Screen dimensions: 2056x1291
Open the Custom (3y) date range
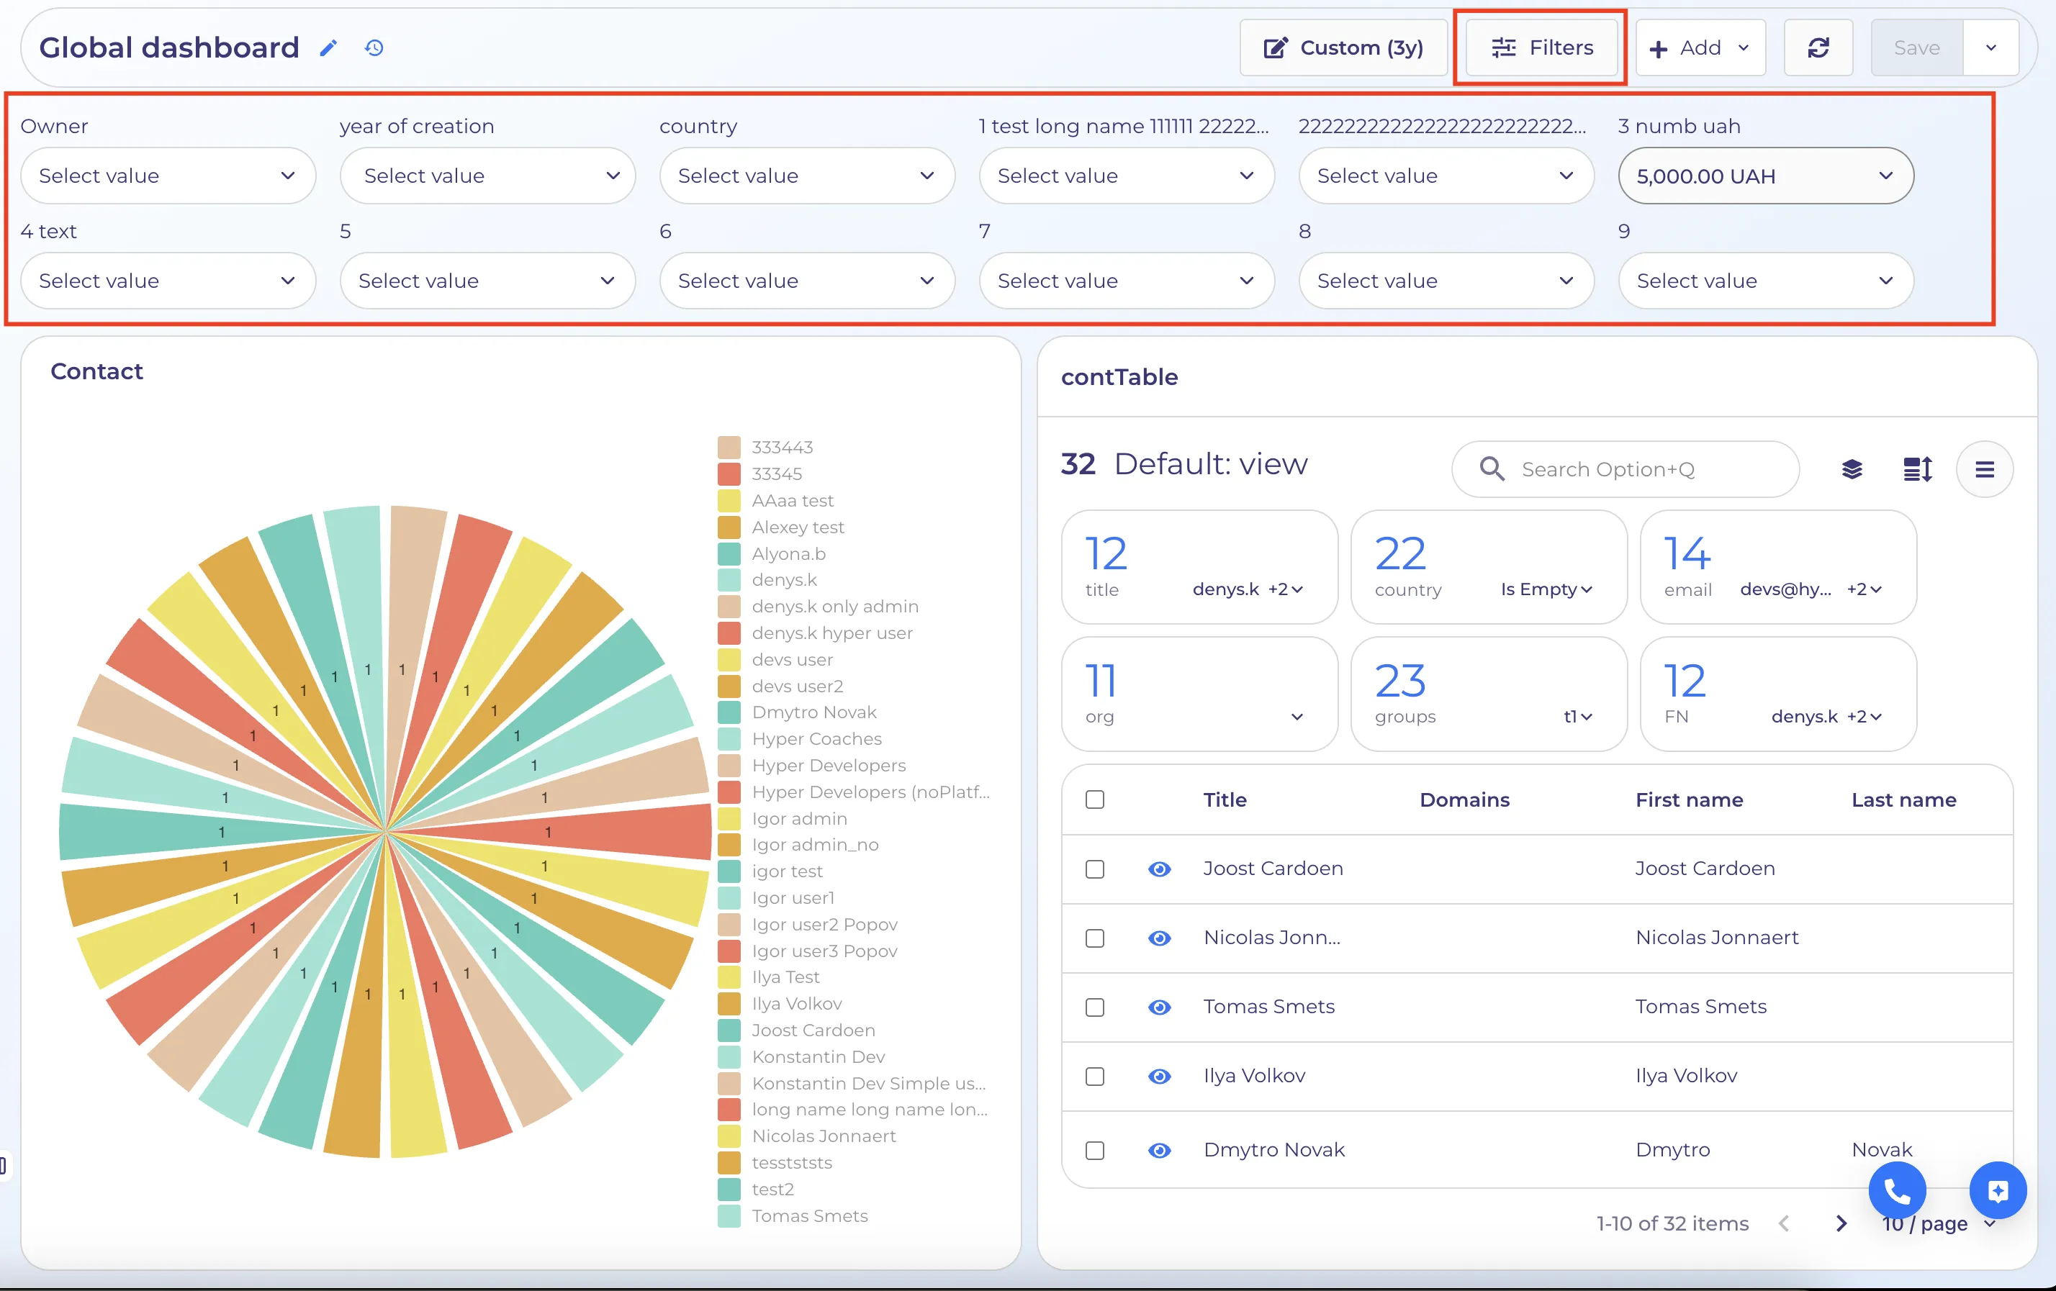(x=1343, y=47)
